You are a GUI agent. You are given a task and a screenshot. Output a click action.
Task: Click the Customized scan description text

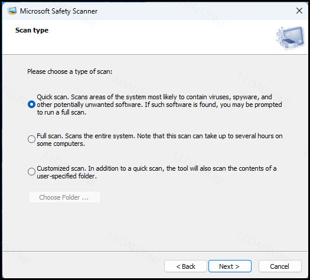click(x=156, y=172)
